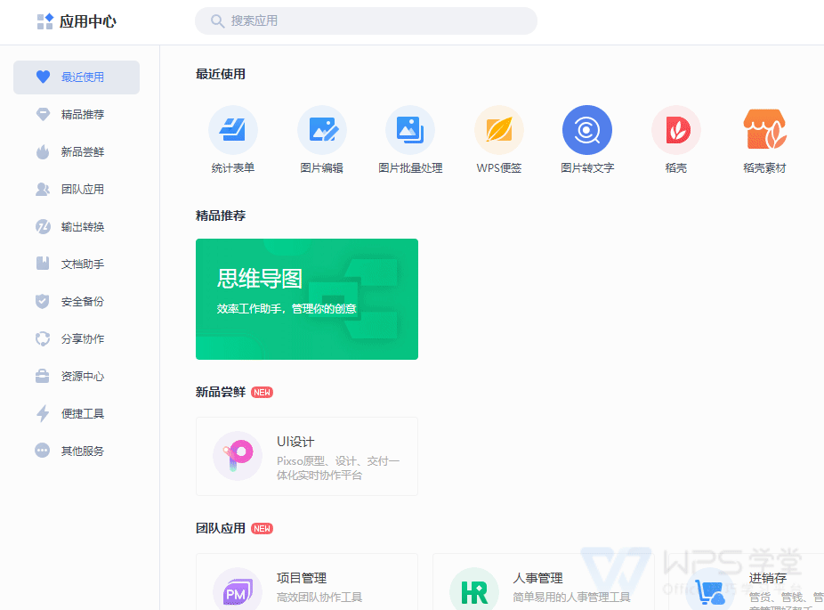Open the 项目管理 app title
The height and width of the screenshot is (610, 824).
pos(302,578)
